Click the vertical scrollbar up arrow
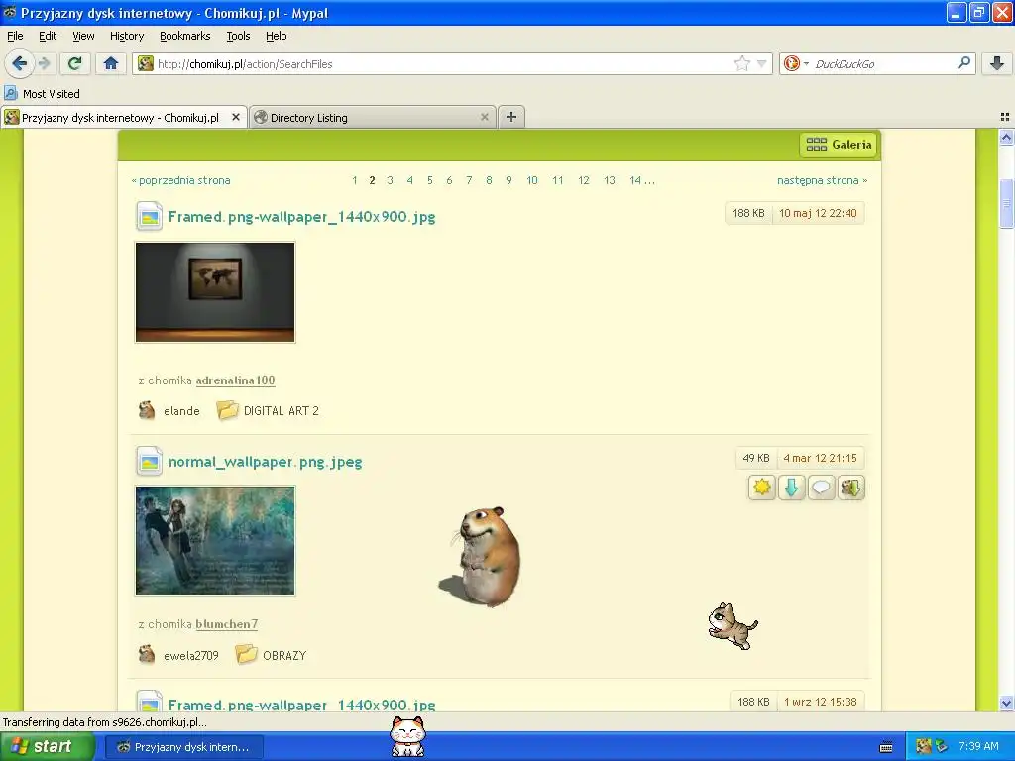 coord(1006,137)
